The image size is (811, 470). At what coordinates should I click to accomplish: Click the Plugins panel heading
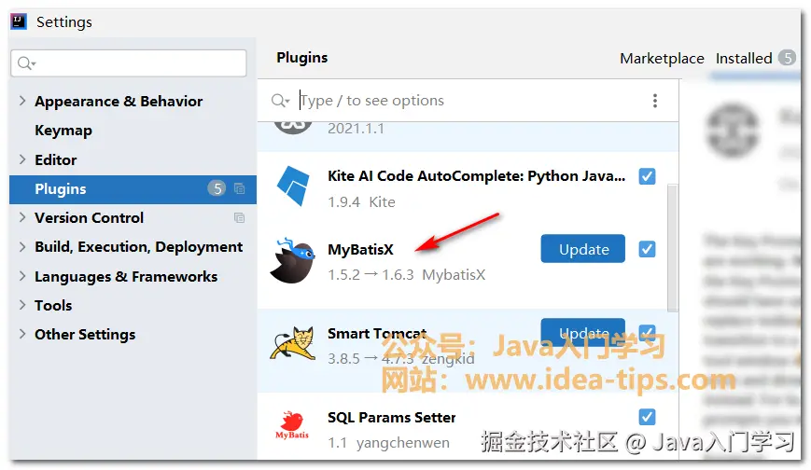click(302, 58)
